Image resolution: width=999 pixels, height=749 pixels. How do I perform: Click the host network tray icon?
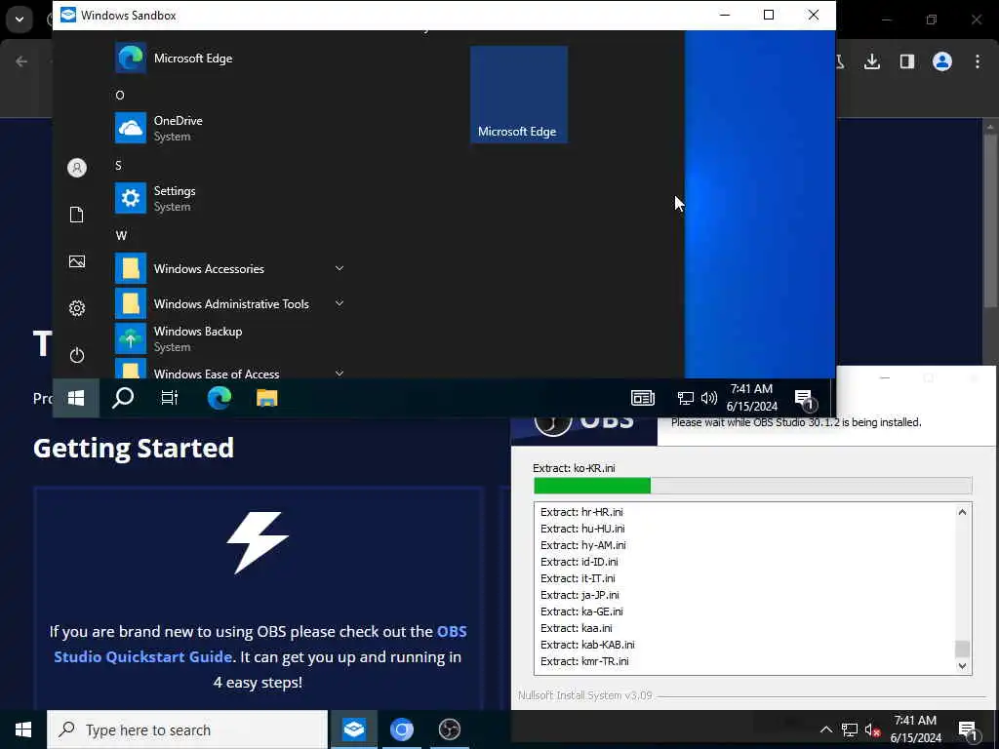[x=850, y=729]
